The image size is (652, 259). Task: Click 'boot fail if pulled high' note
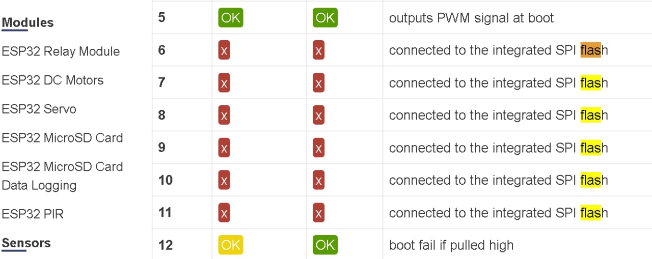[451, 245]
